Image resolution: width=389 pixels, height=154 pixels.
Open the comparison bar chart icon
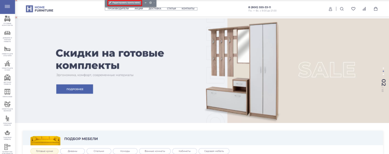click(x=364, y=9)
